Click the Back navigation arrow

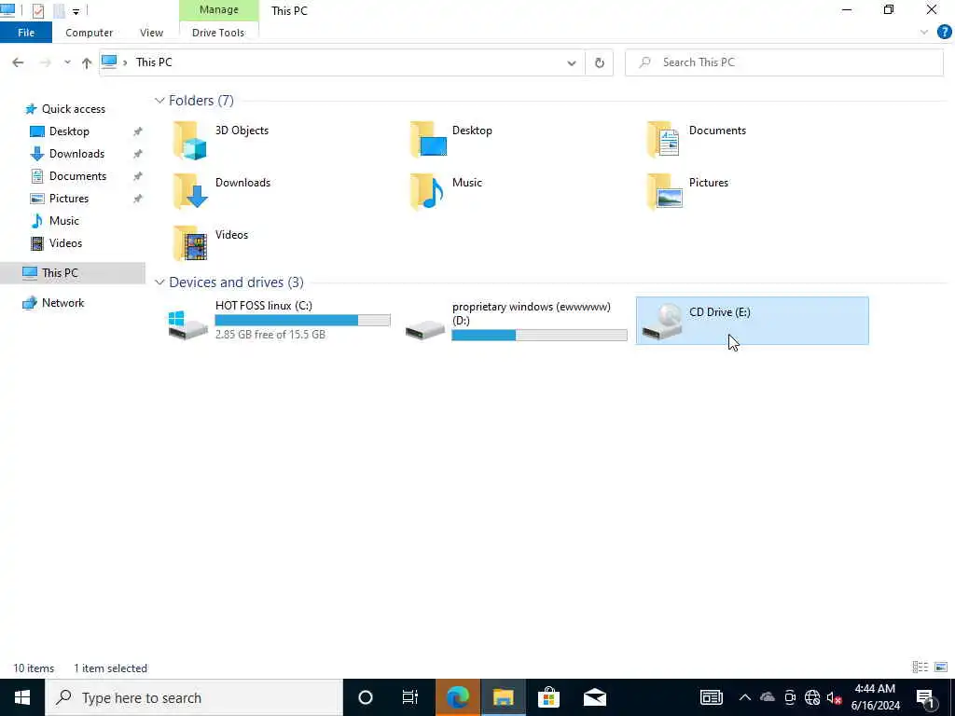pyautogui.click(x=18, y=62)
